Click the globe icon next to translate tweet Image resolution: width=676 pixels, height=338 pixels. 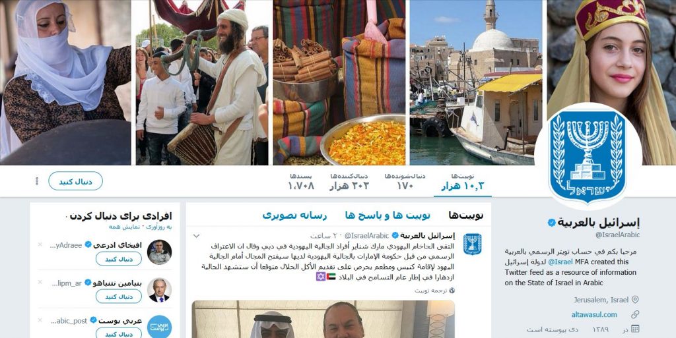452,291
